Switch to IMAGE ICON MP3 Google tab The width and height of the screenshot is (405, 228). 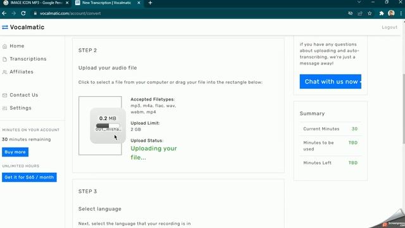pyautogui.click(x=36, y=3)
